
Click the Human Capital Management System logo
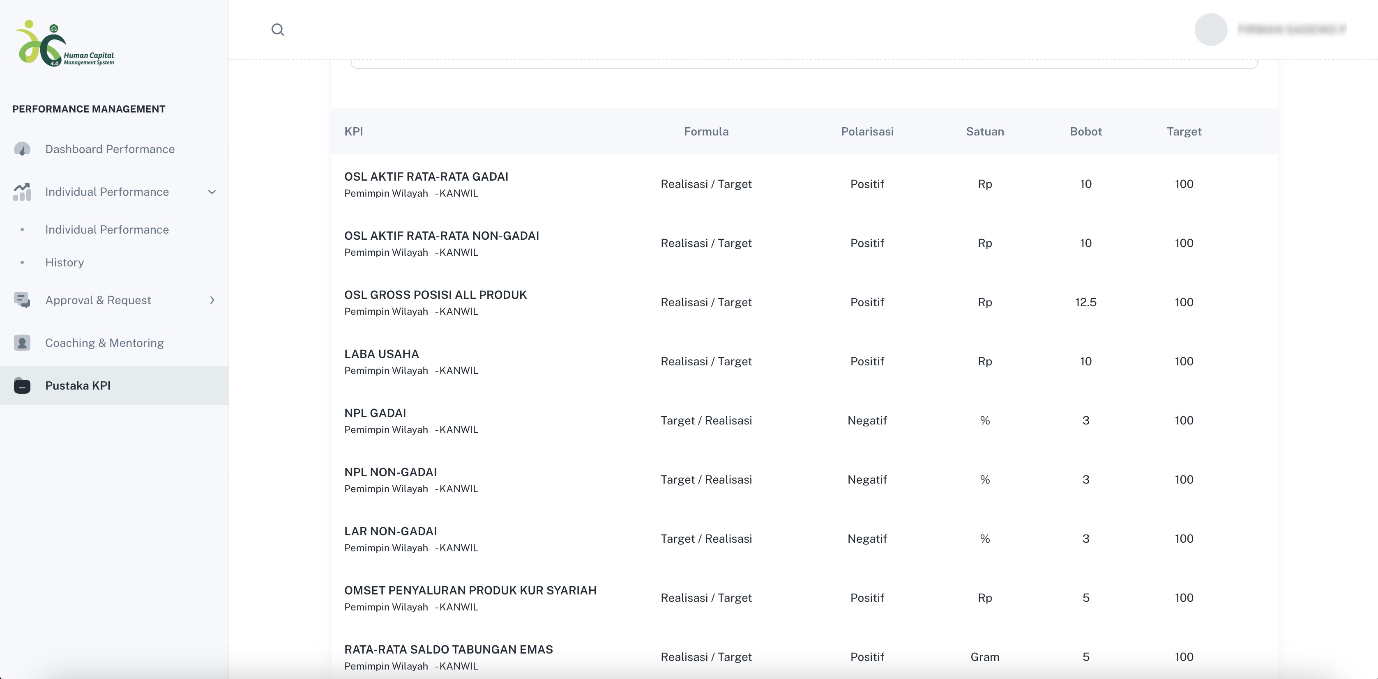65,44
